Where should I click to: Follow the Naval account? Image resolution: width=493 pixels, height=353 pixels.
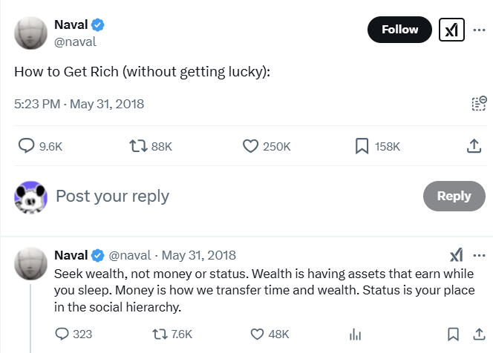[399, 30]
